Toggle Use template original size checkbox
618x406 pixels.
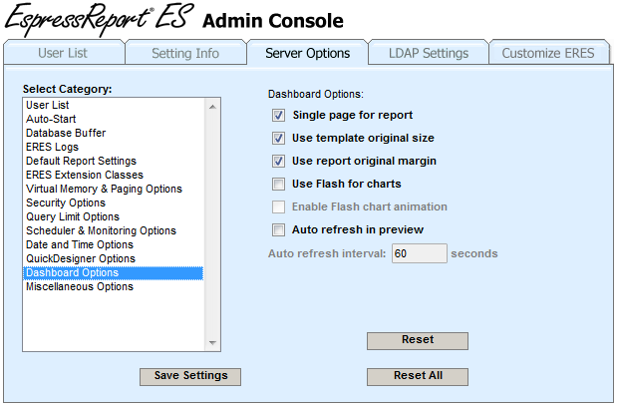pyautogui.click(x=278, y=138)
